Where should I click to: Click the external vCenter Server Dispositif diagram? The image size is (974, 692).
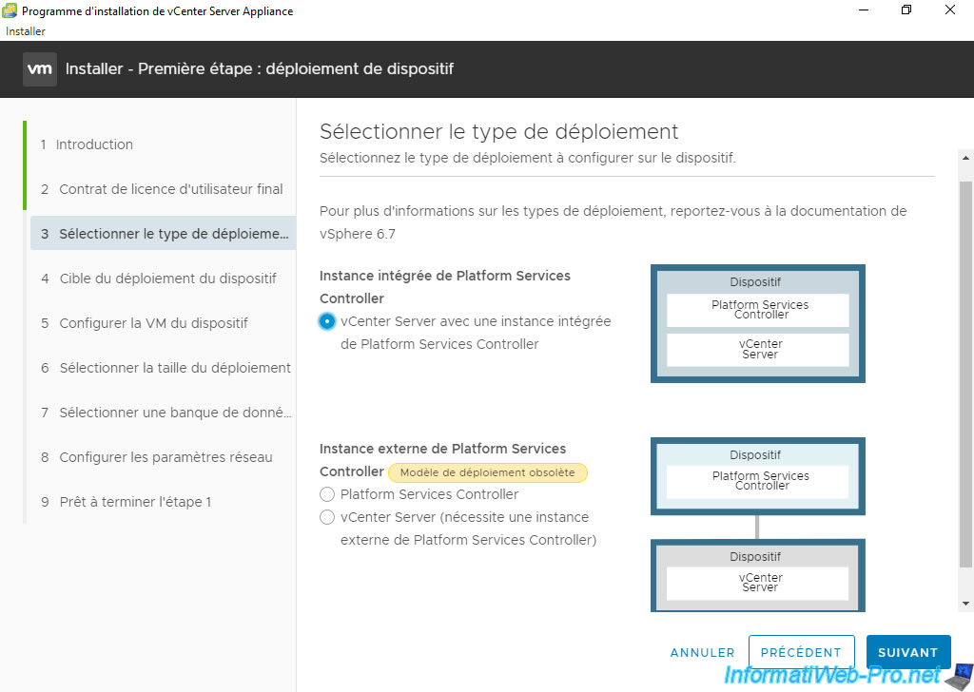(758, 575)
